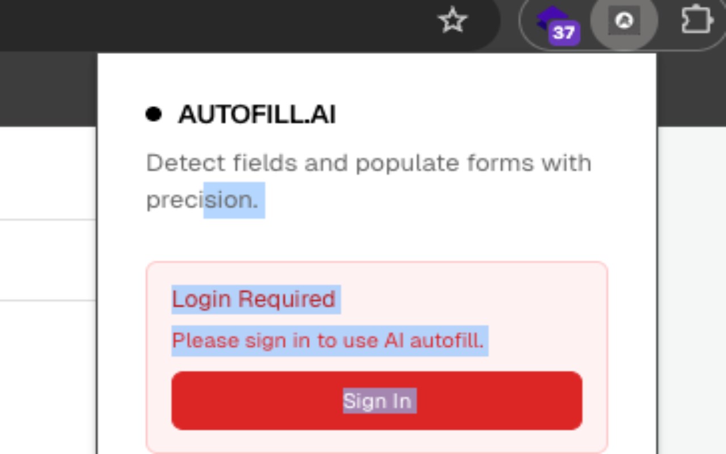Open the Extensions puzzle-piece menu
This screenshot has height=454, width=726.
[x=697, y=22]
